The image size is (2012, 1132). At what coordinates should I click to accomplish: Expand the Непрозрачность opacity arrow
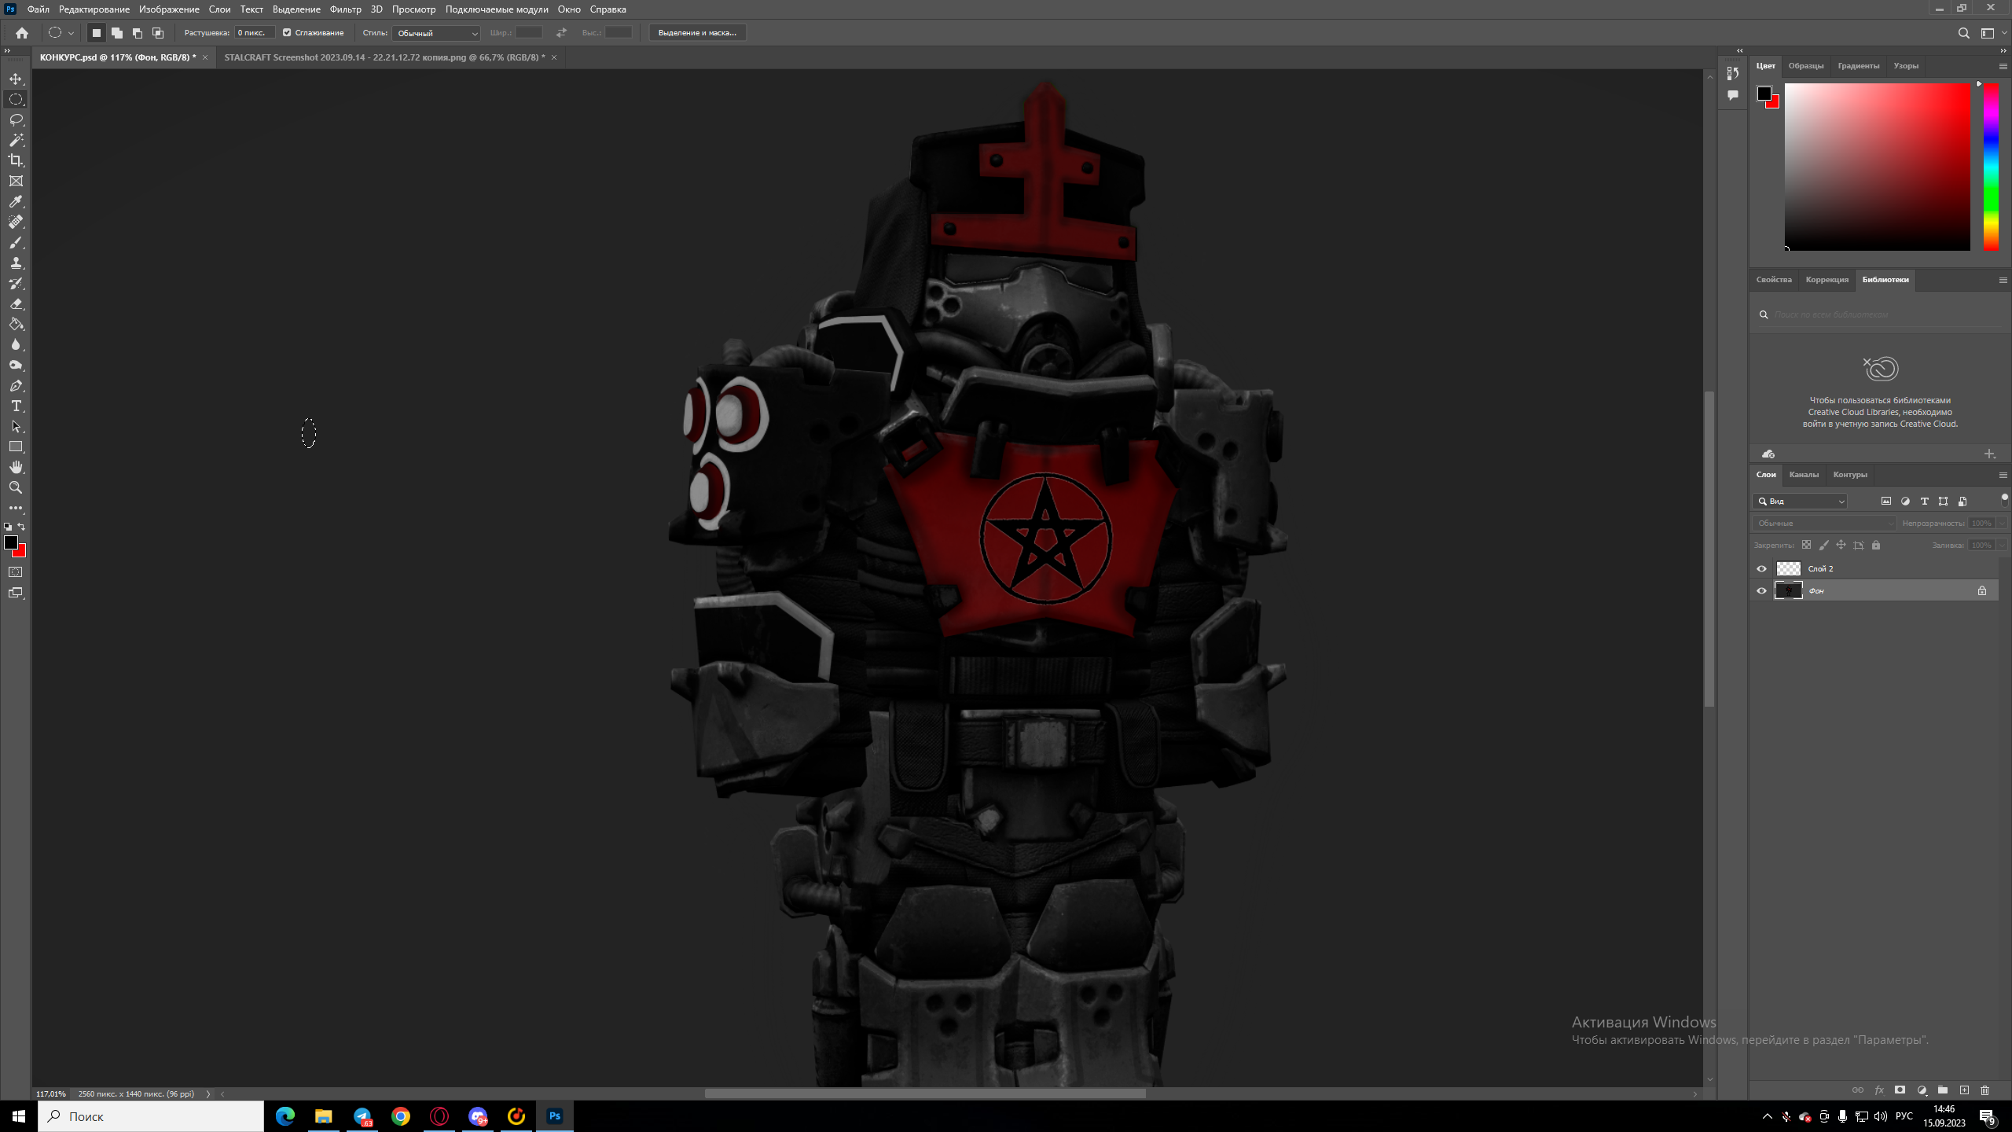2002,523
